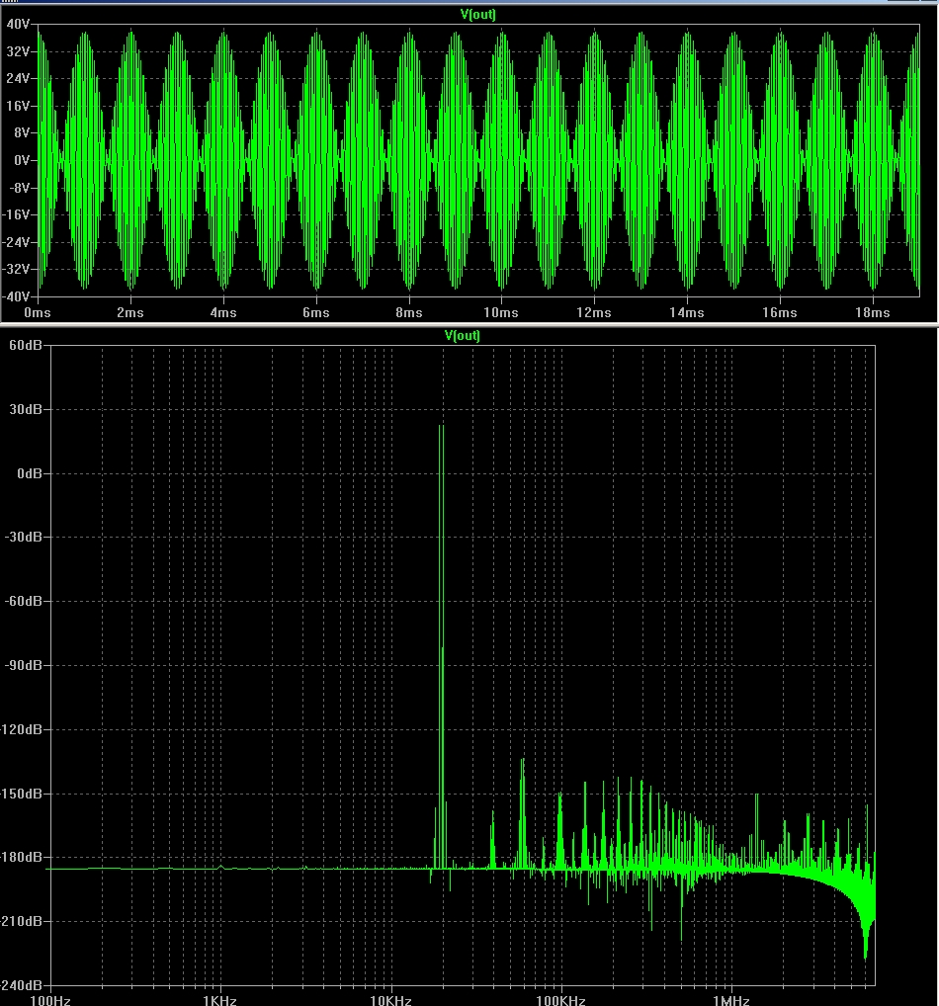939x1006 pixels.
Task: Click the -16V axis label
Action: (x=16, y=214)
